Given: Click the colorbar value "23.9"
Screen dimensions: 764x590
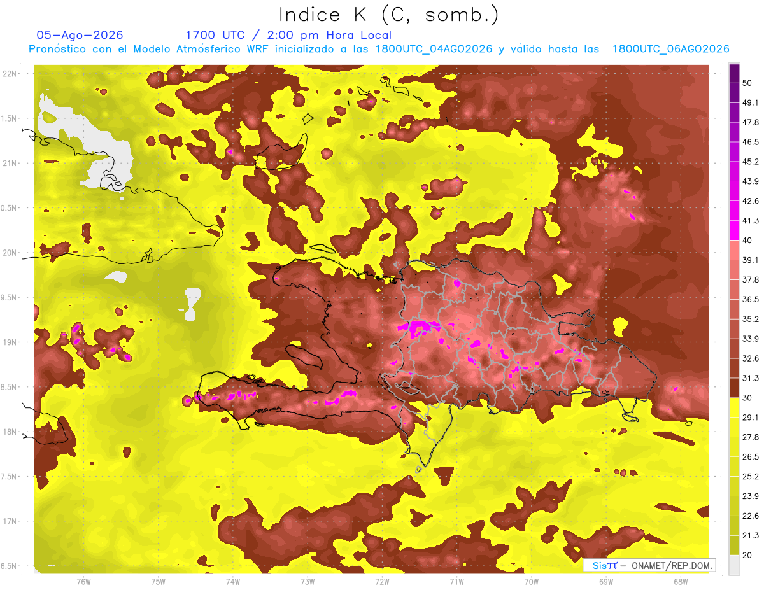Looking at the screenshot, I should click(750, 496).
